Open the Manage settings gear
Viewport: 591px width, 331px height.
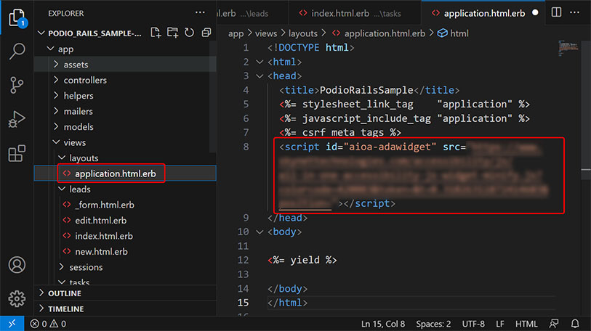[x=16, y=299]
